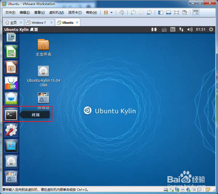Close the 主页 tab
This screenshot has height=194, width=218.
click(x=21, y=23)
